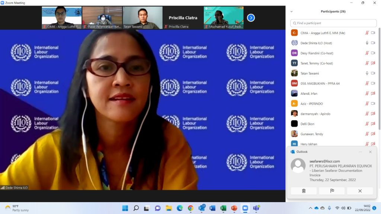Open taskbar Search
381x214 pixels.
[136, 208]
